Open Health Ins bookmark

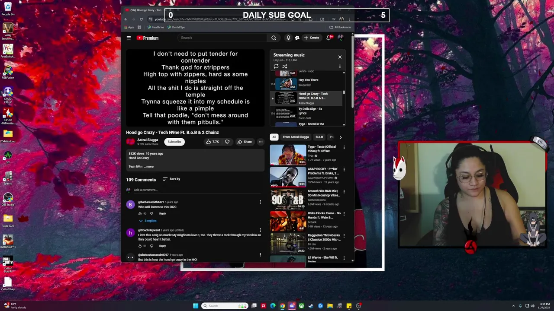tap(155, 27)
